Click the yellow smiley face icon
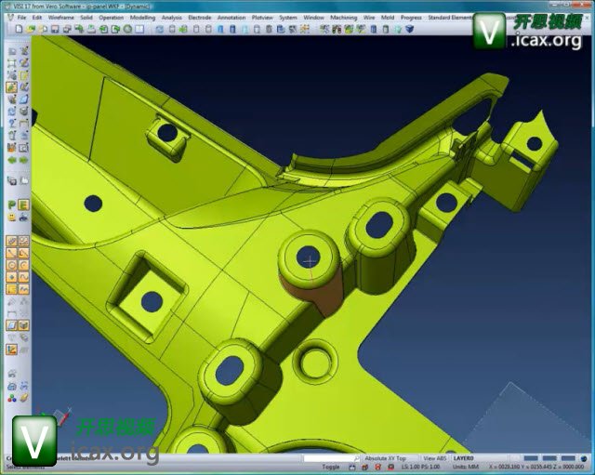The width and height of the screenshot is (595, 475). coord(12,218)
